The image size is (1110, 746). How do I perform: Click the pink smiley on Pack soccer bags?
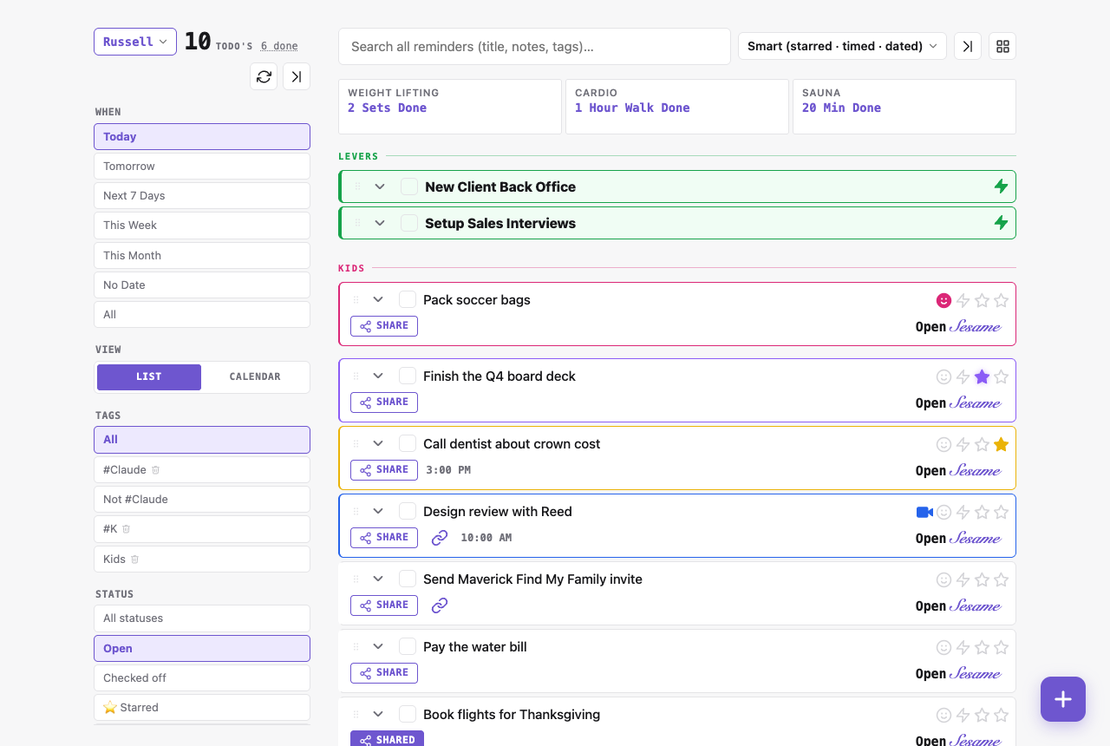(x=943, y=300)
